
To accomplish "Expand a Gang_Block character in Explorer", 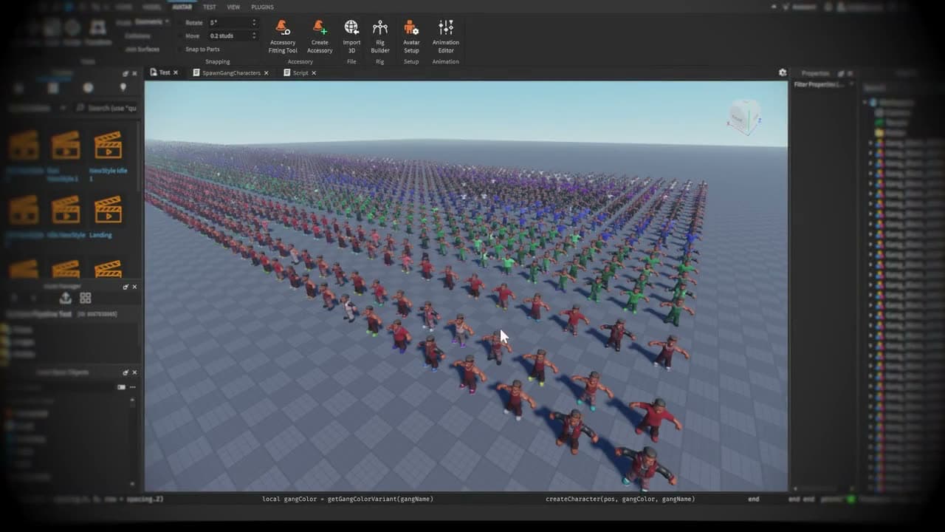I will click(870, 142).
